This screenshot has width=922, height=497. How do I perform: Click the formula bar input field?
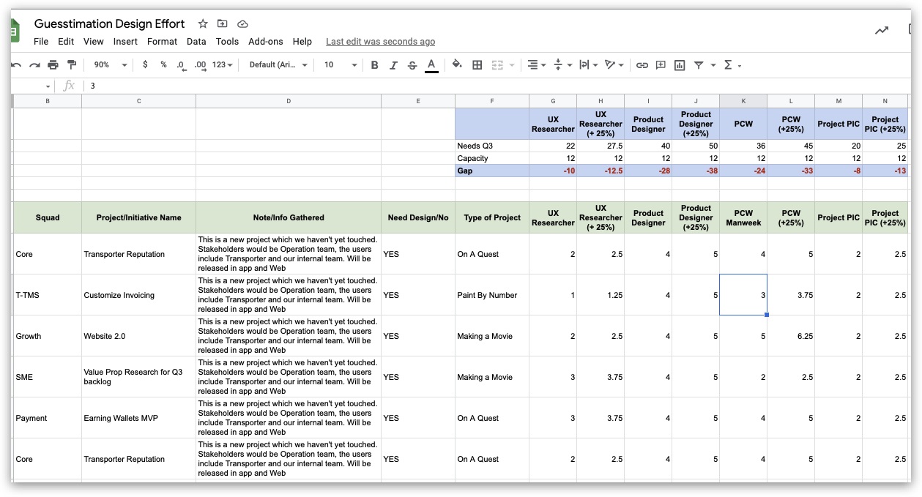(498, 86)
